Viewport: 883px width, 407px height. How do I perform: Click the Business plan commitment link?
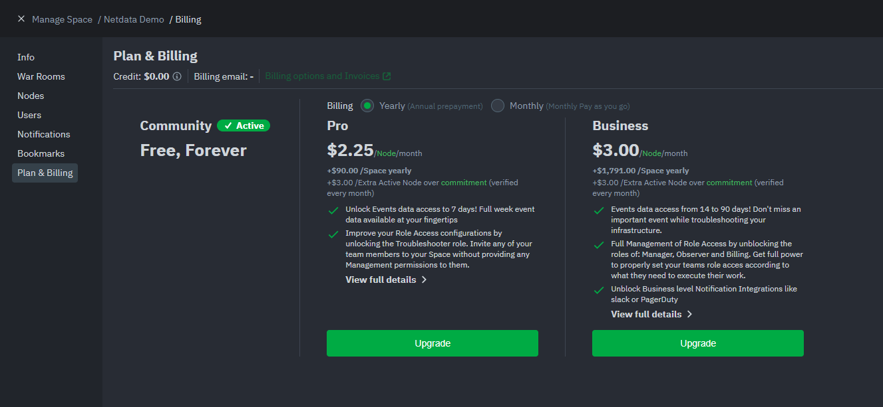click(x=729, y=183)
